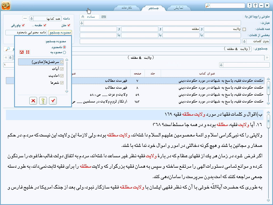Click the magnifier icon in the top search box
Viewport: 273px width, 205px height.
click(x=208, y=6)
